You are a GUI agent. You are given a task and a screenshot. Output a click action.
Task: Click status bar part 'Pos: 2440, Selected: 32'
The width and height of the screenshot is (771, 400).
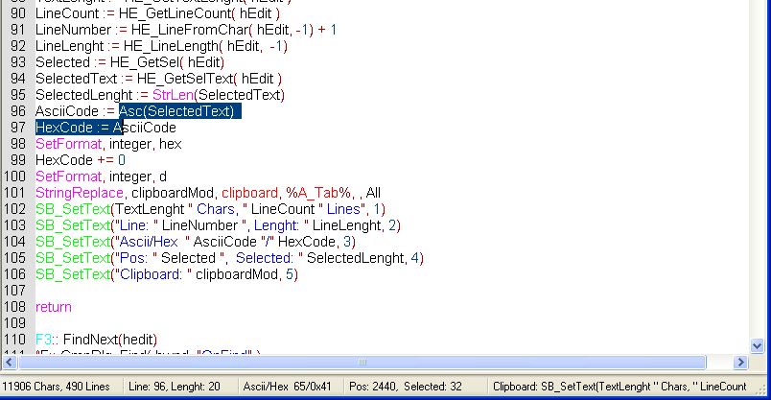pos(406,387)
